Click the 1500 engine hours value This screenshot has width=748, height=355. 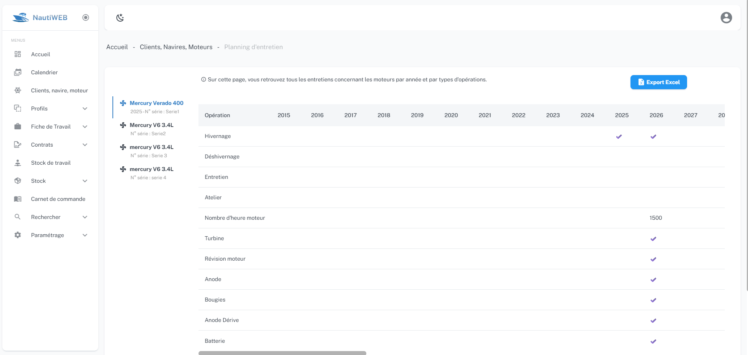tap(656, 218)
